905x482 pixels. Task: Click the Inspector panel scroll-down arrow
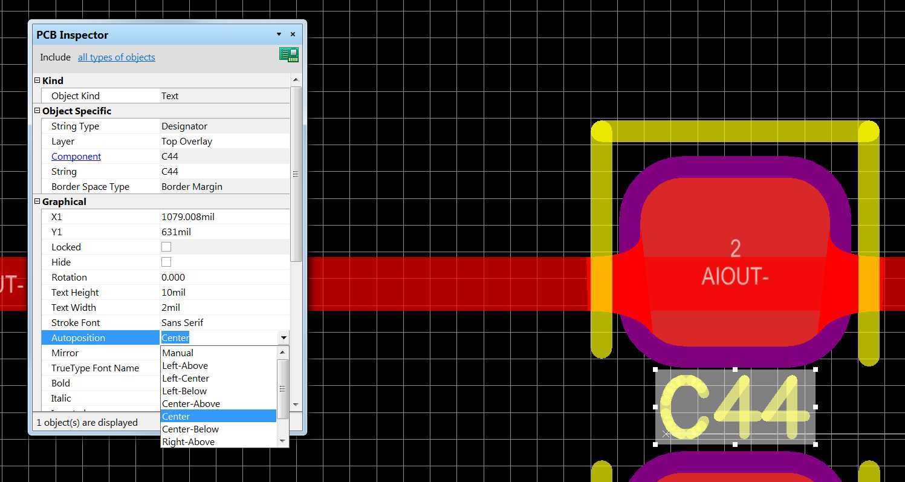296,404
